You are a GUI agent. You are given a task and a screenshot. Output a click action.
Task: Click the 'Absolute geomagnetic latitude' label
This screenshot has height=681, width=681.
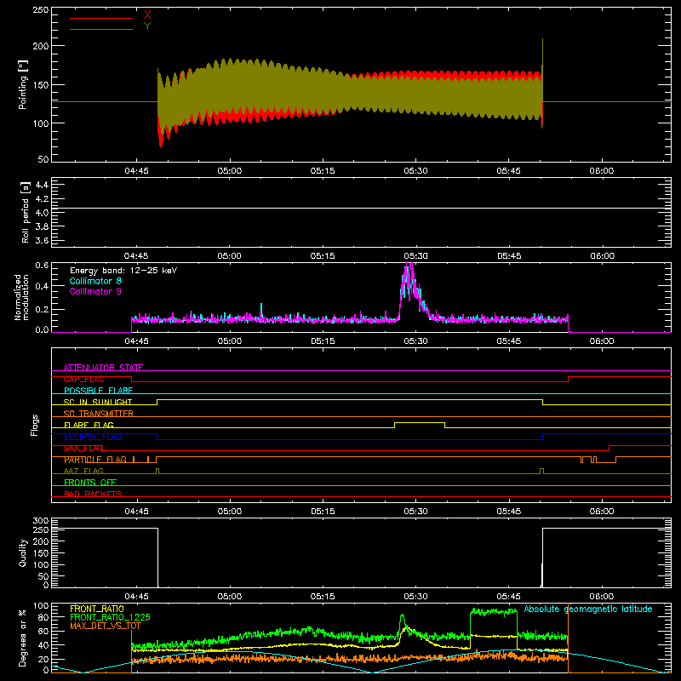pyautogui.click(x=588, y=609)
